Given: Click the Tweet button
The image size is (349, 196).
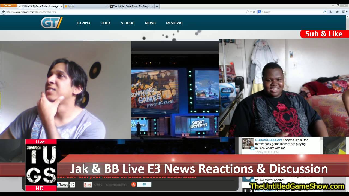Looking at the screenshot, I should pyautogui.click(x=63, y=185).
